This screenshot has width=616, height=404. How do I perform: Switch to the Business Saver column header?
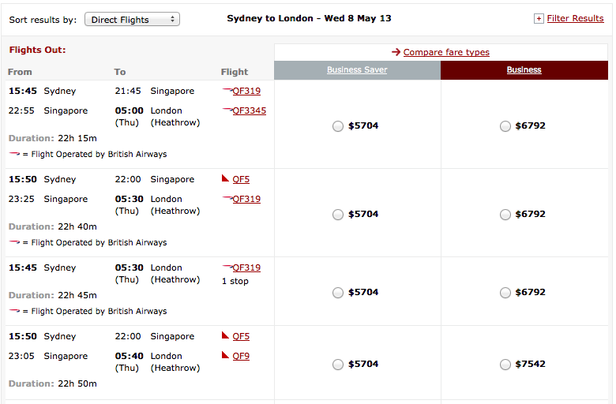(357, 69)
